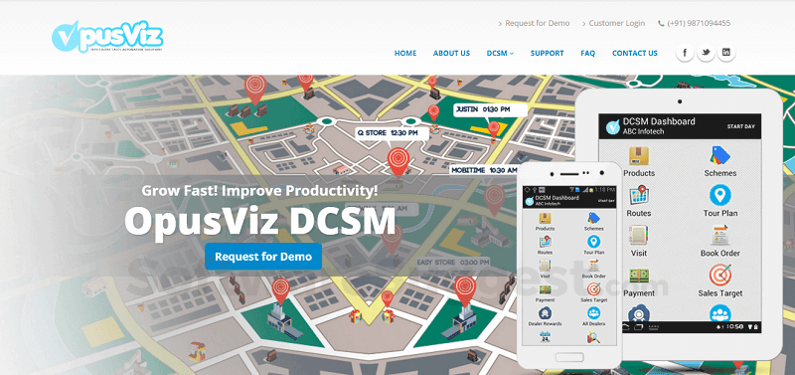Tap Schemes icon on phone screen
This screenshot has height=375, width=795.
click(x=593, y=218)
